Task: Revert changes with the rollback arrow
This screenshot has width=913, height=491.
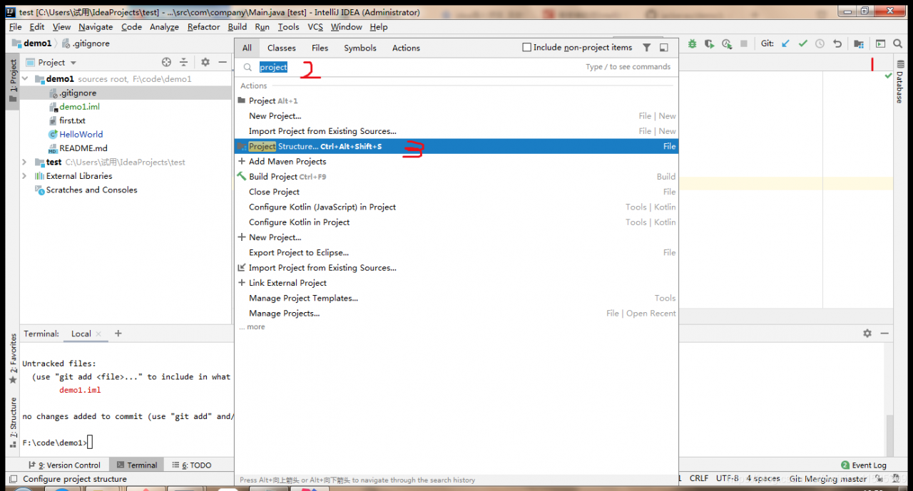Action: pos(837,43)
